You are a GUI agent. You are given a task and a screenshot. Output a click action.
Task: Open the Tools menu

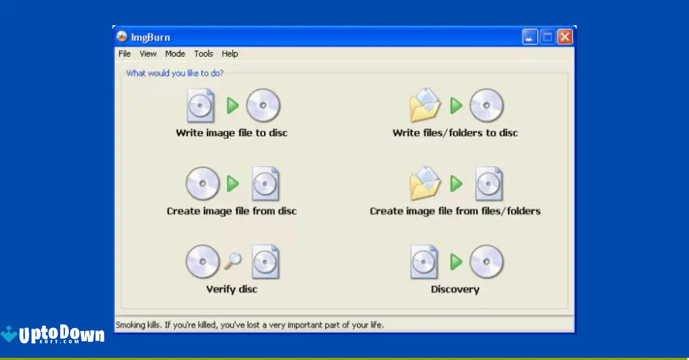(203, 54)
